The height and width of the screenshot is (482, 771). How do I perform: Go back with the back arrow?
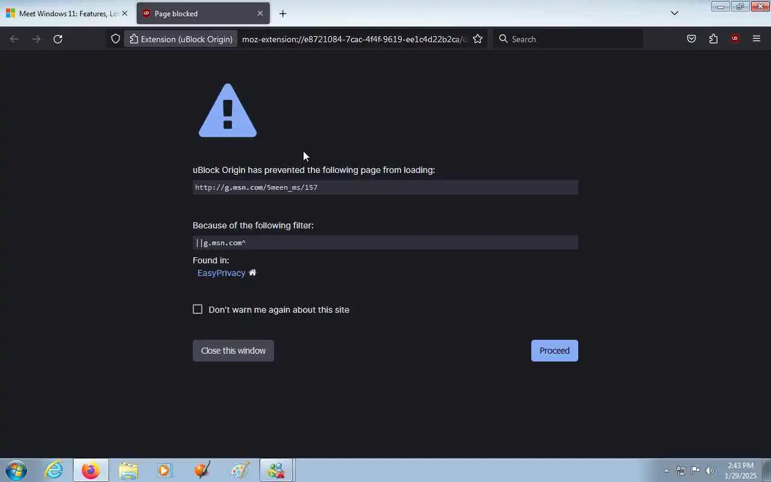pyautogui.click(x=14, y=39)
